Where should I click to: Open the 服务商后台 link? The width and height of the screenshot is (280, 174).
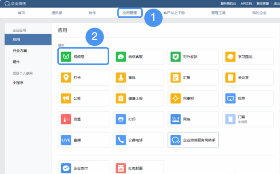pyautogui.click(x=228, y=3)
